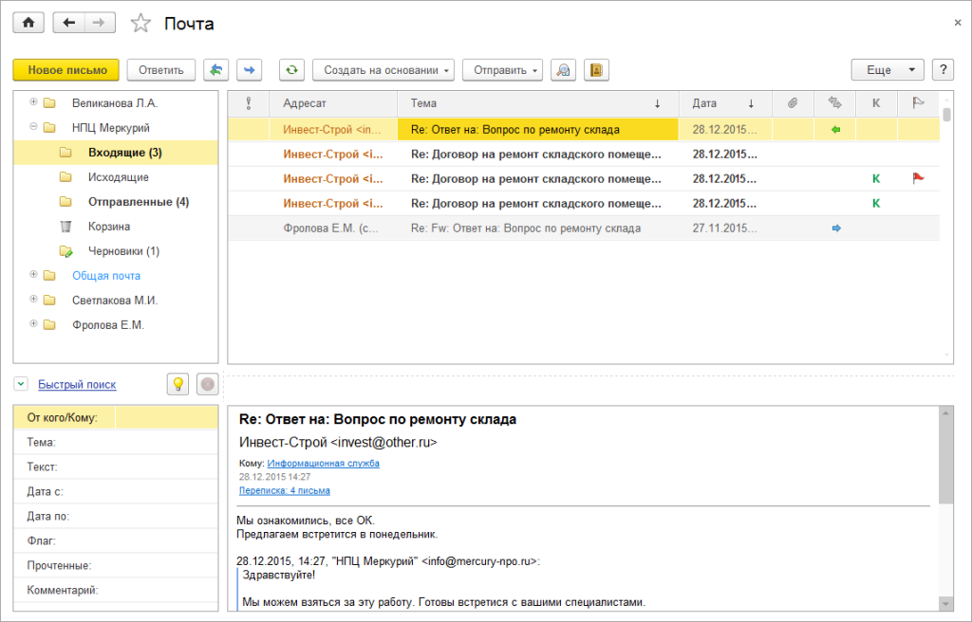
Task: Open the Переписка: 4 письма link
Action: click(285, 490)
